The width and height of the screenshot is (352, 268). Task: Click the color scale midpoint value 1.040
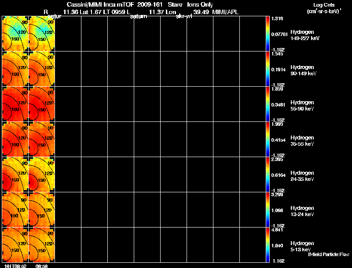(x=277, y=246)
